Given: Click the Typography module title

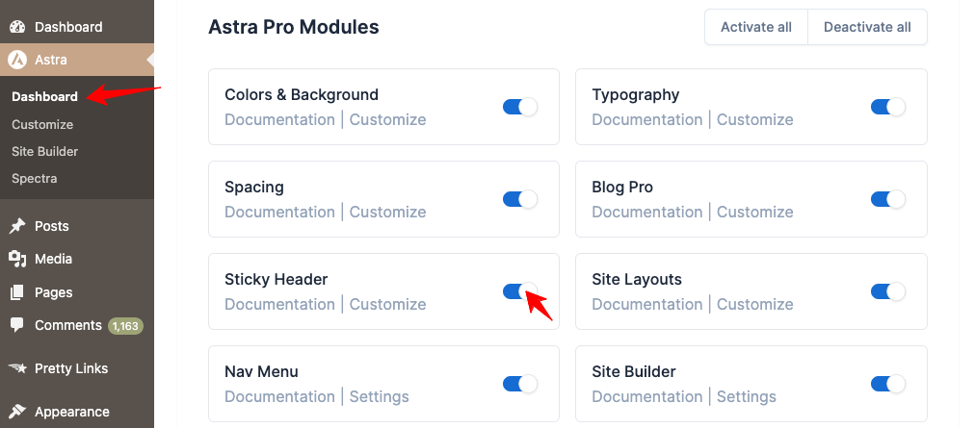Looking at the screenshot, I should coord(636,95).
